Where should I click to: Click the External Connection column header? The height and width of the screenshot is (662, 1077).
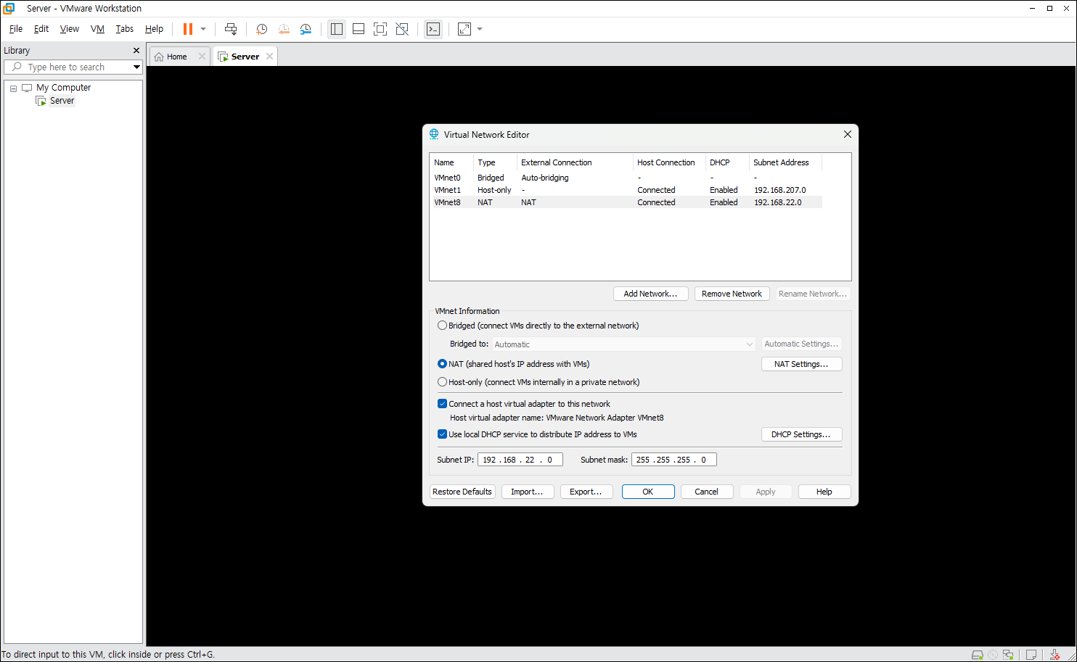(x=574, y=162)
